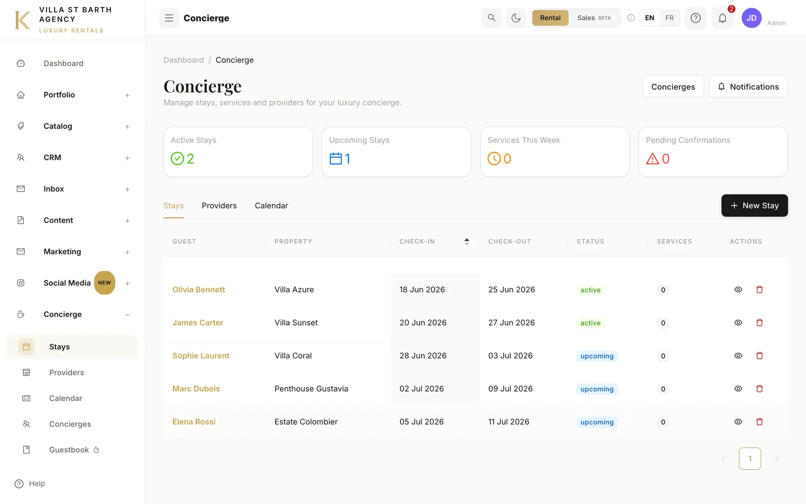Click the Dashboard gauge icon
The image size is (806, 504).
click(21, 64)
